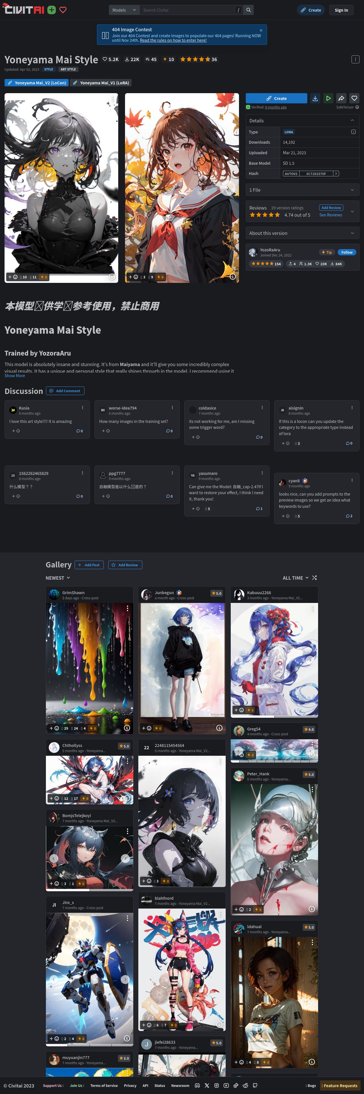Click the info icon in Type row
364x1094 pixels.
click(x=354, y=132)
